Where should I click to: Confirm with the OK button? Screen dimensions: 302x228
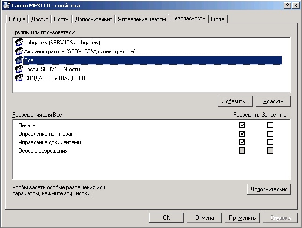tap(166, 218)
